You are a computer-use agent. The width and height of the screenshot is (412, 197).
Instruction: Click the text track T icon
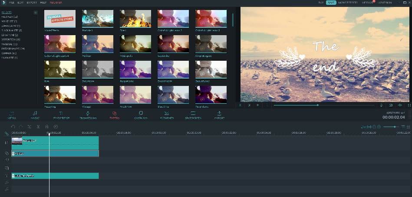point(7,175)
